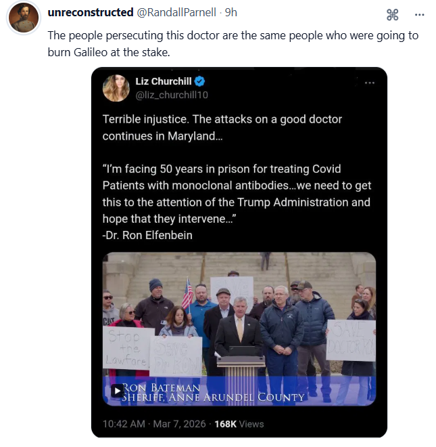This screenshot has width=436, height=447.
Task: Click the quoted text starting "Terrible injustice"
Action: point(222,127)
